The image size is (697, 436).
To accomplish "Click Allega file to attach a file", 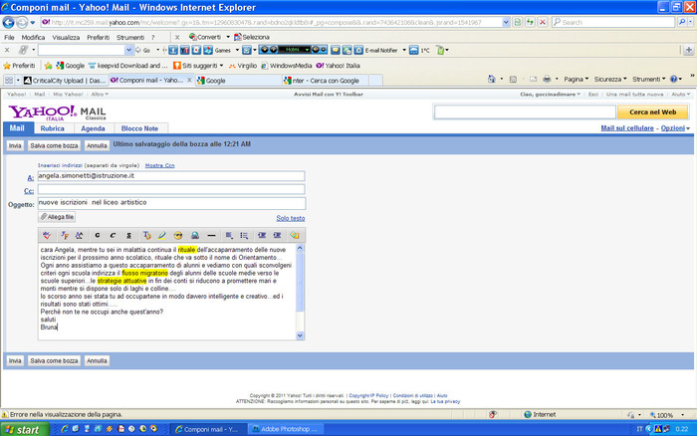I will click(57, 217).
